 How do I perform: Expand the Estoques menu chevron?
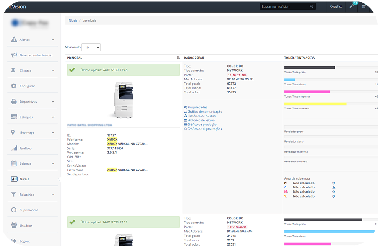point(53,117)
